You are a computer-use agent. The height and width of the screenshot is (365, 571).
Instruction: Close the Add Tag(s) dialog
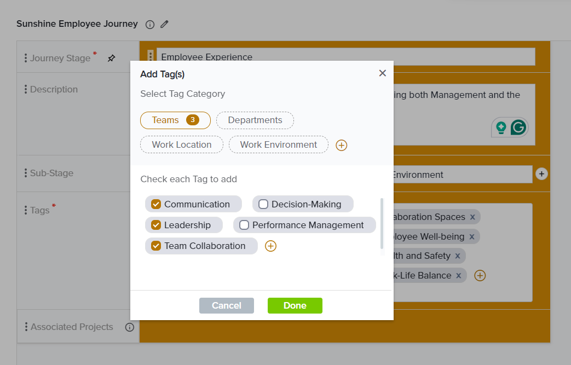click(x=383, y=73)
